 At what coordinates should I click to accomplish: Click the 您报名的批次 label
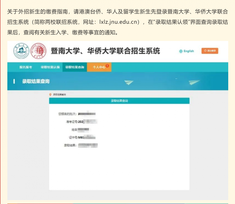68,114
